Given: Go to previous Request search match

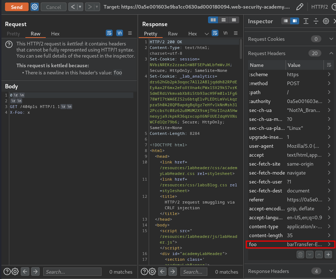Looking at the screenshot, I should [25, 272].
